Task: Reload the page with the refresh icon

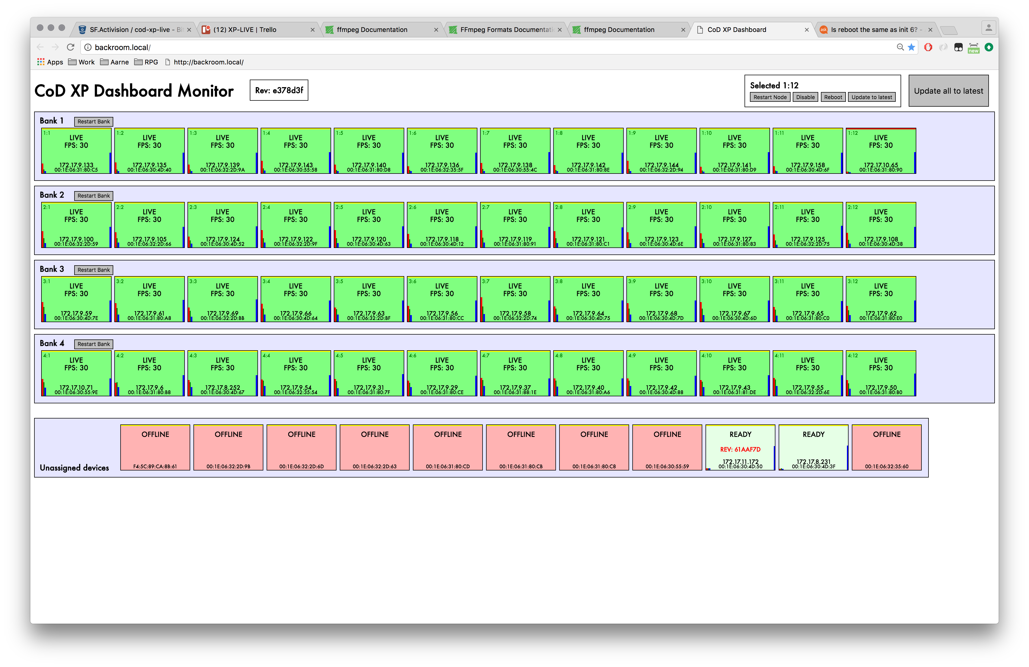Action: coord(70,47)
